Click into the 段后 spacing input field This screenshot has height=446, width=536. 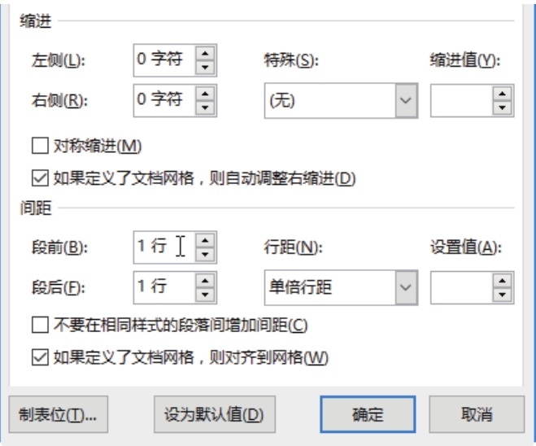click(x=165, y=287)
